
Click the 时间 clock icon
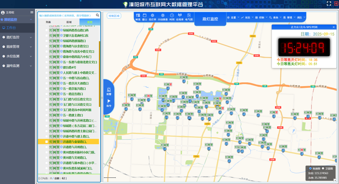(172, 15)
